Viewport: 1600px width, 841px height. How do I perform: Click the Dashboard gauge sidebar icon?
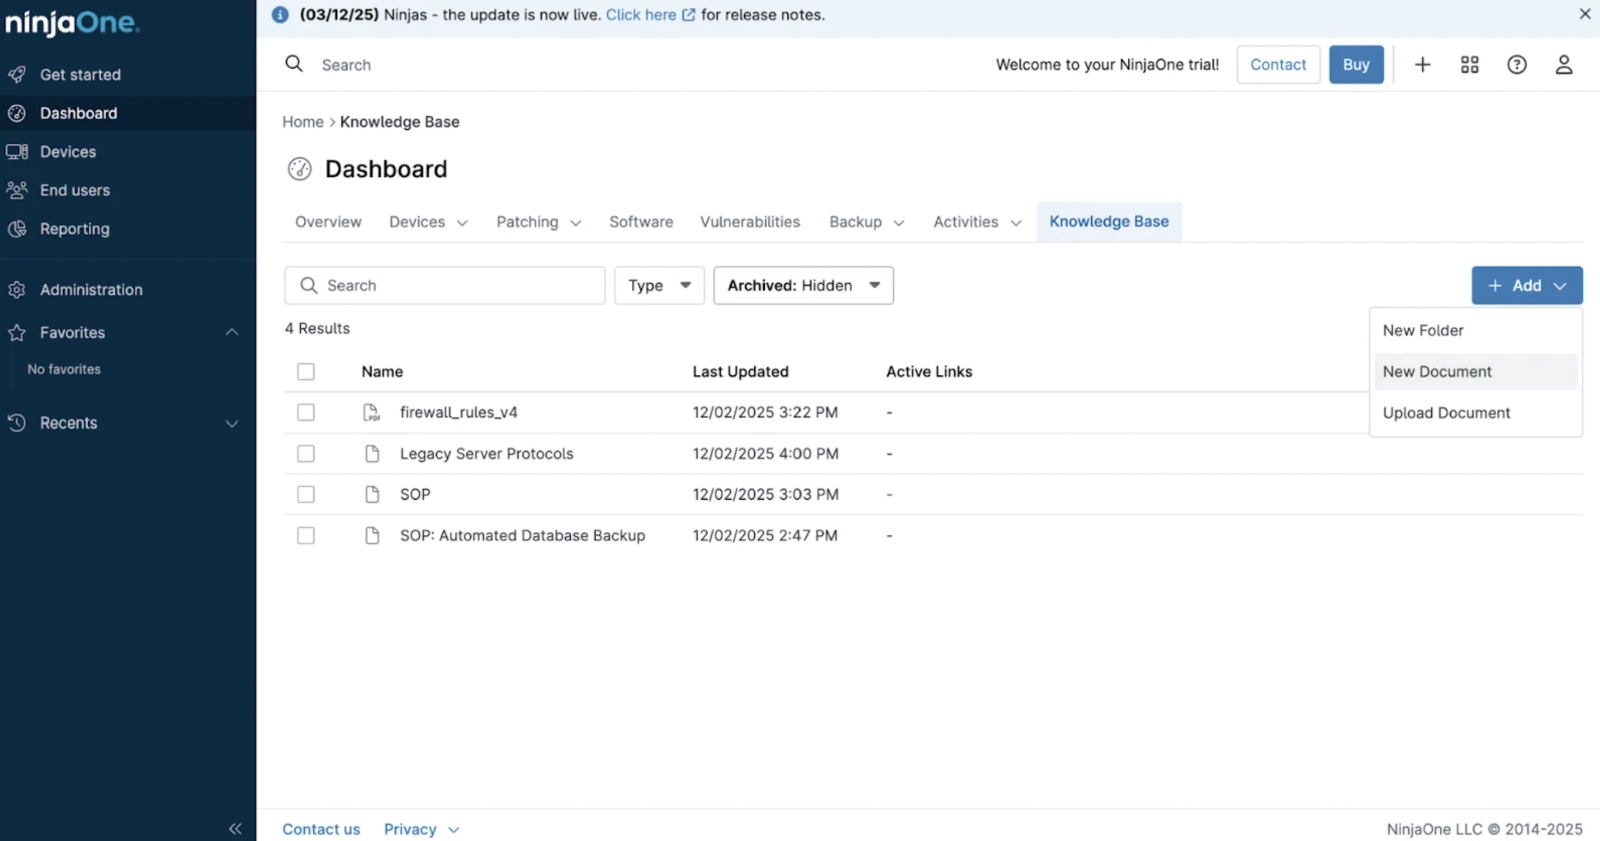[x=17, y=113]
